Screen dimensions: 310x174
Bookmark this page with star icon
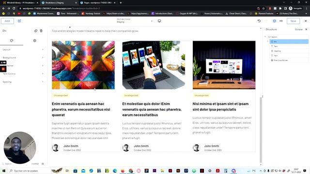[263, 9]
